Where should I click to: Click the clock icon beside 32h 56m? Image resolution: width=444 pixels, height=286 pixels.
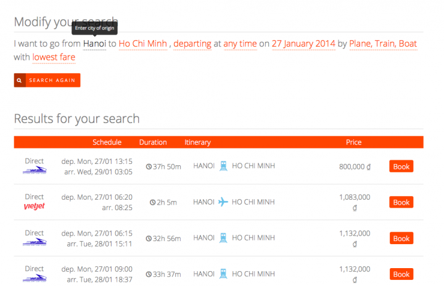[x=149, y=239]
